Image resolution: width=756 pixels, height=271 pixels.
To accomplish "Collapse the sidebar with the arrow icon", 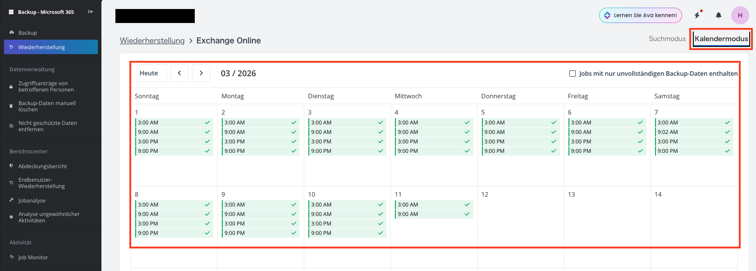I will tap(91, 12).
